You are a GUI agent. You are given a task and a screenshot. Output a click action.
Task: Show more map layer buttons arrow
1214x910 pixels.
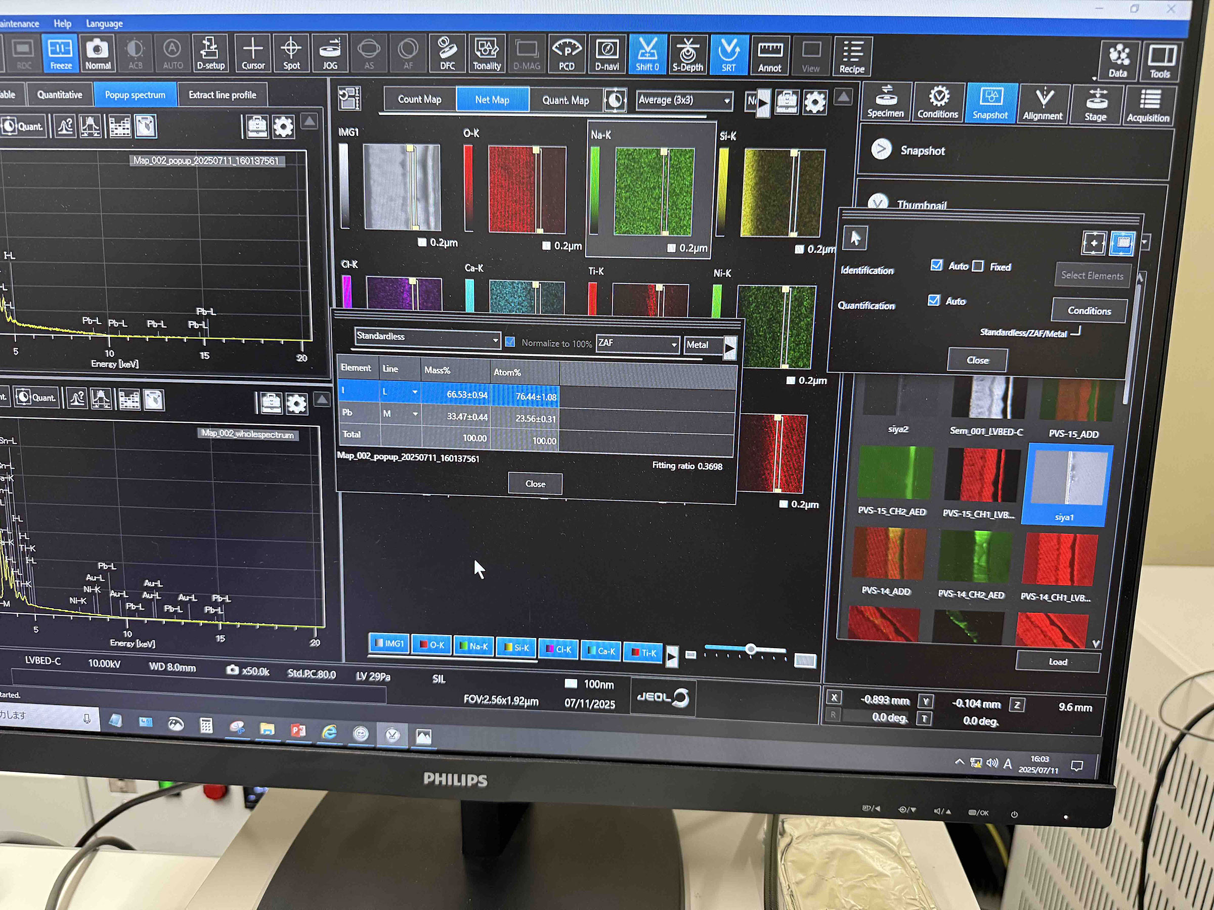coord(672,656)
